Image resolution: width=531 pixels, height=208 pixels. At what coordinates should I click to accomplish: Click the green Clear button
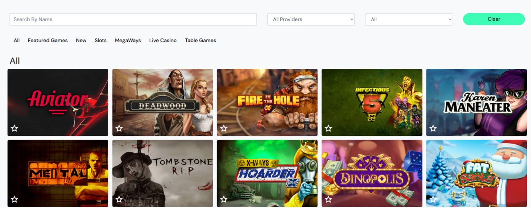click(494, 19)
